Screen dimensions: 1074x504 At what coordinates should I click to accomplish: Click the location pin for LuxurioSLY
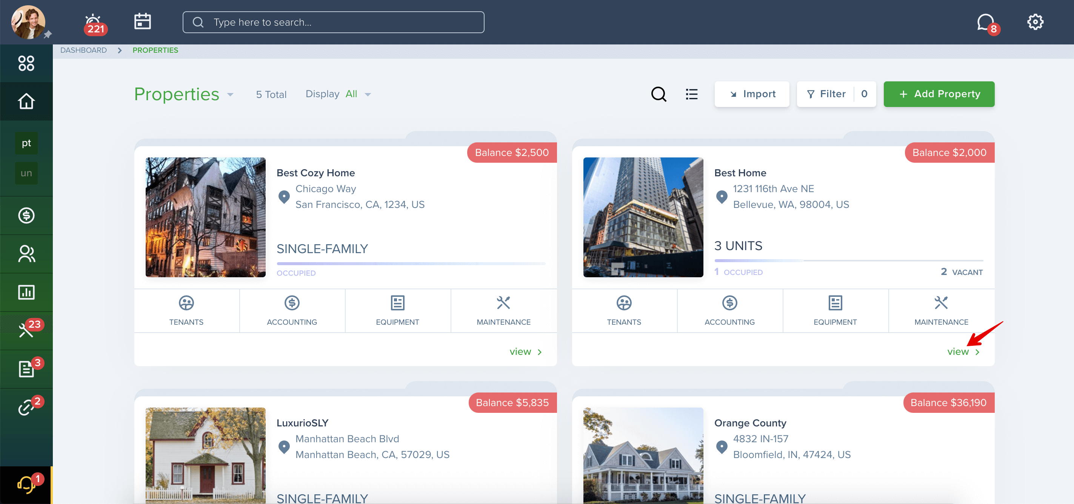pyautogui.click(x=284, y=447)
